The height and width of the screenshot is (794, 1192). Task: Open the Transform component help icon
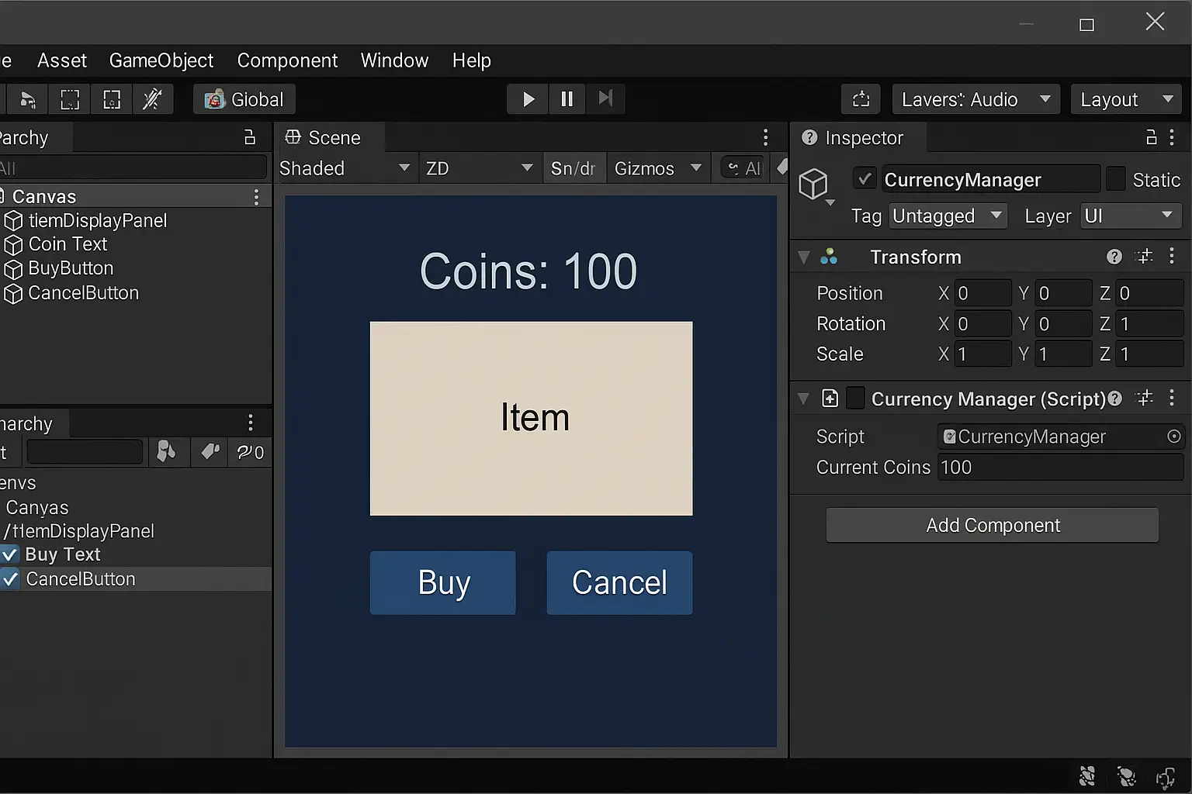[x=1114, y=257]
